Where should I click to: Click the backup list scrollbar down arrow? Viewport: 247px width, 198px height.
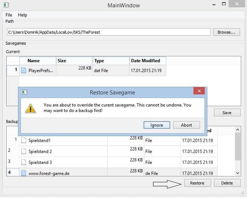237,173
